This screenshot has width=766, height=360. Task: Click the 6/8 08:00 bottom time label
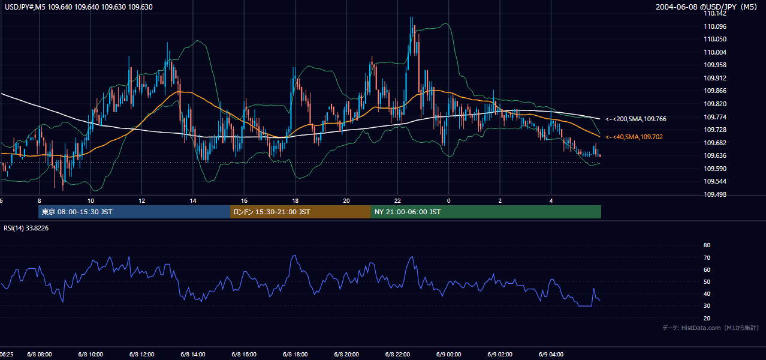[x=40, y=355]
